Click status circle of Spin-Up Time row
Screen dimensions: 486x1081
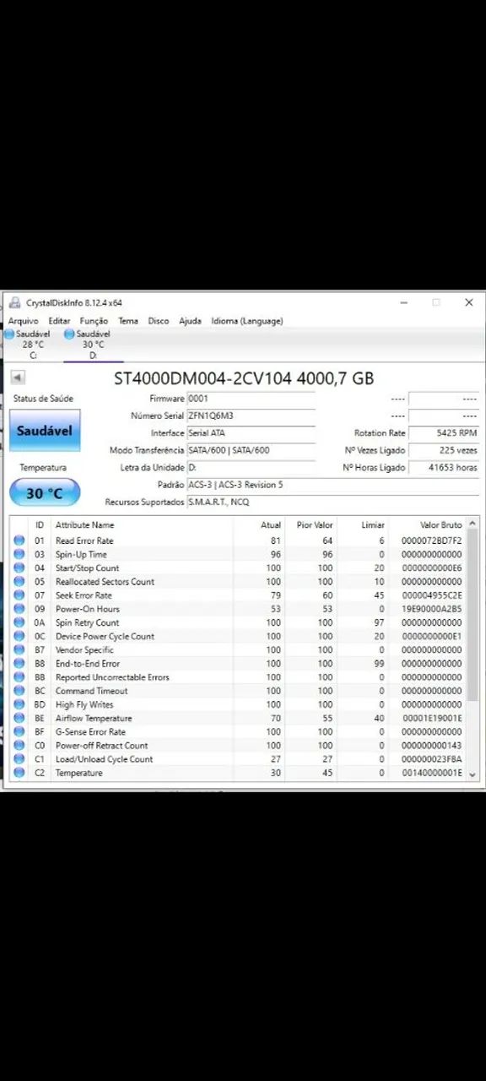(19, 554)
